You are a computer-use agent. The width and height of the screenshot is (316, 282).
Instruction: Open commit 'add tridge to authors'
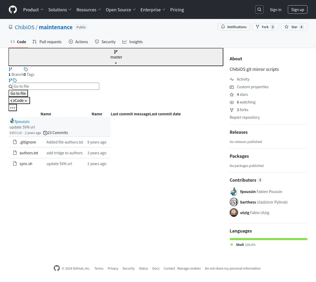pyautogui.click(x=65, y=153)
